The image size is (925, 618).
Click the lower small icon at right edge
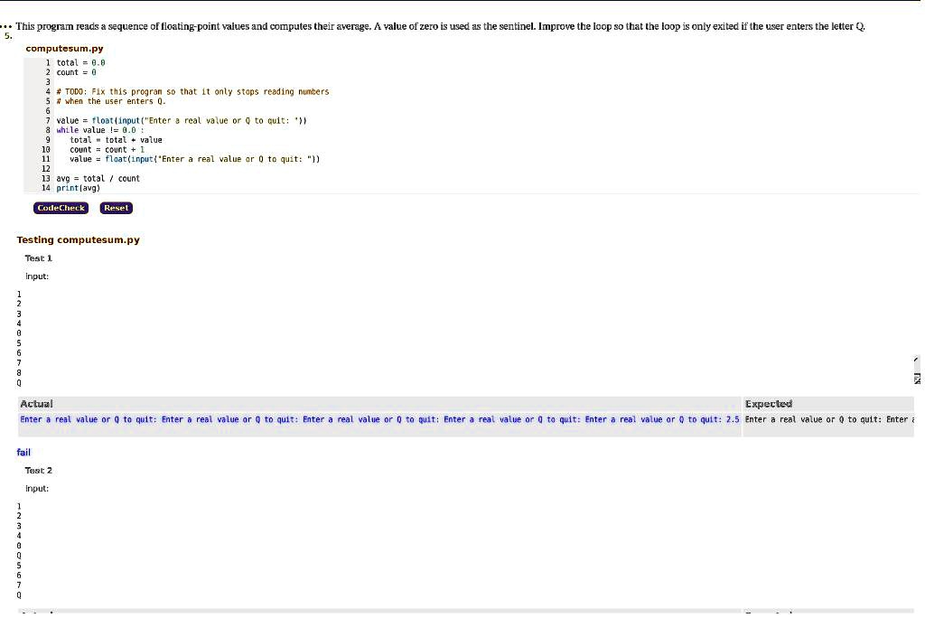coord(917,378)
